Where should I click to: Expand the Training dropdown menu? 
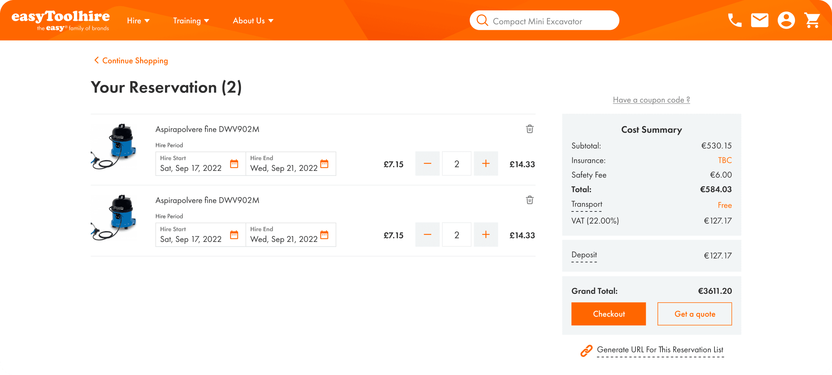click(x=191, y=21)
